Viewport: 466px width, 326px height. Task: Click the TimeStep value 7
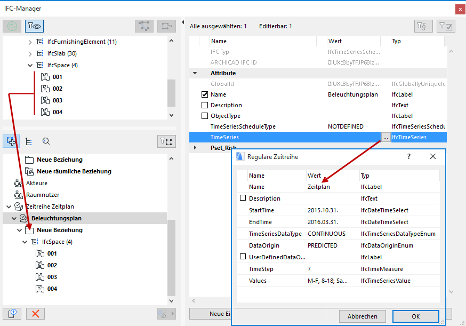tap(309, 269)
